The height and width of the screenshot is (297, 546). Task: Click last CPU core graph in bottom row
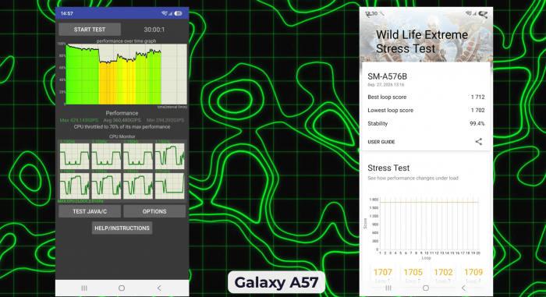click(x=169, y=186)
